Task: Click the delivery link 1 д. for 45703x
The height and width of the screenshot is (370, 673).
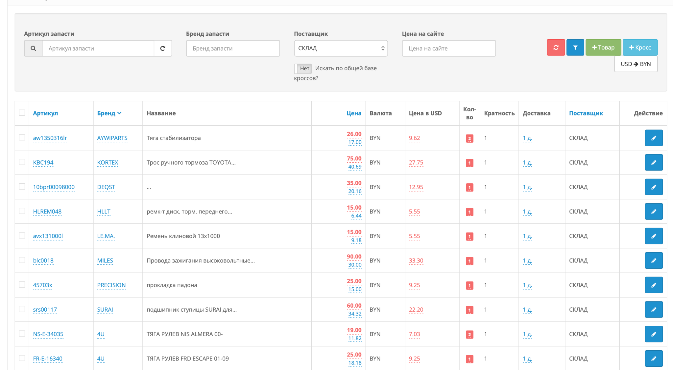Action: [x=527, y=285]
